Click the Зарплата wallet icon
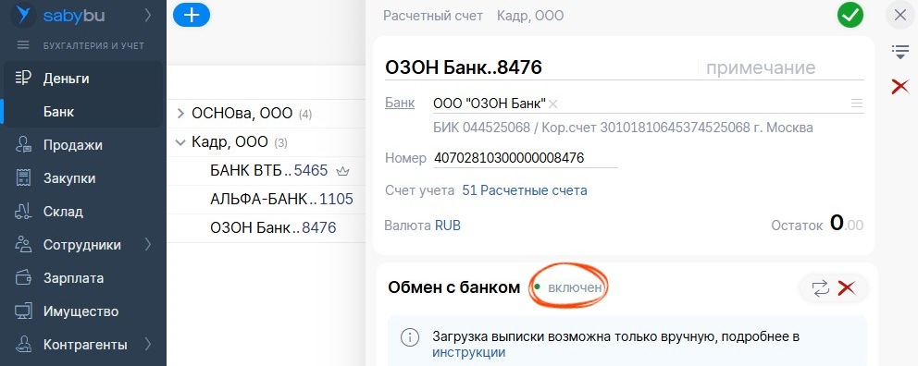This screenshot has width=918, height=366. [x=23, y=277]
